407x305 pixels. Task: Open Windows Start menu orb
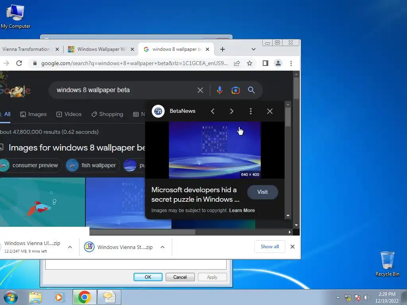[10, 297]
